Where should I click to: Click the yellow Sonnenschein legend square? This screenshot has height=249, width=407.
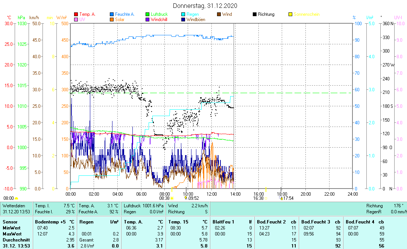click(290, 14)
